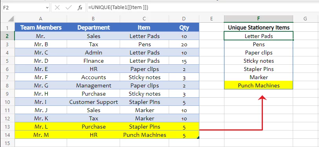Viewport: 319px width, 147px height.
Task: Click the Accounts department cell
Action: tap(93, 77)
